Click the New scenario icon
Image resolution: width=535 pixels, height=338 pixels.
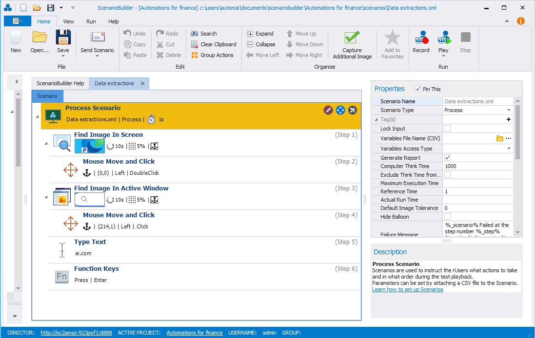tap(16, 38)
